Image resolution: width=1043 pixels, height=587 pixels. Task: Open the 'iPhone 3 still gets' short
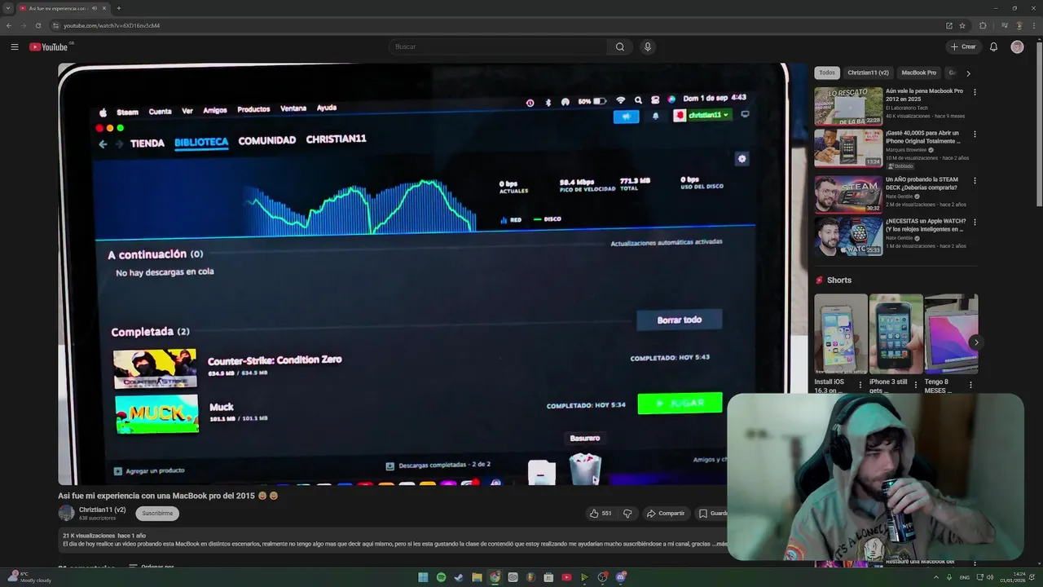[x=896, y=333]
